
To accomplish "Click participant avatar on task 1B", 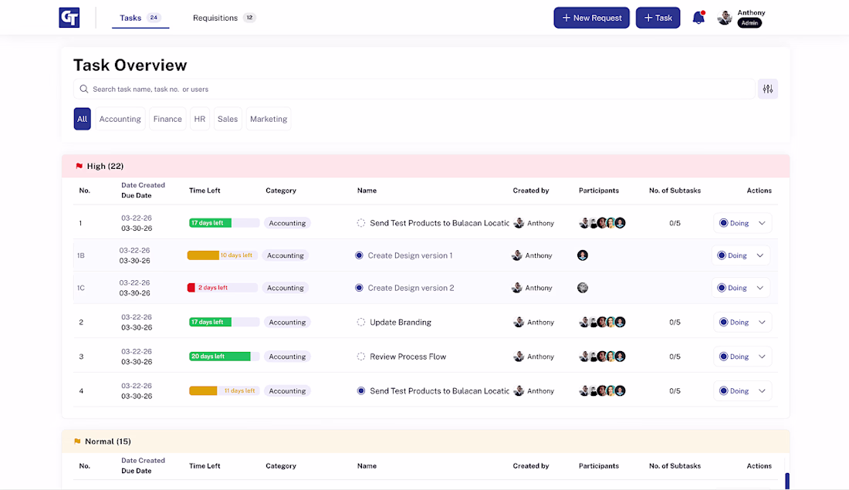I will click(583, 255).
